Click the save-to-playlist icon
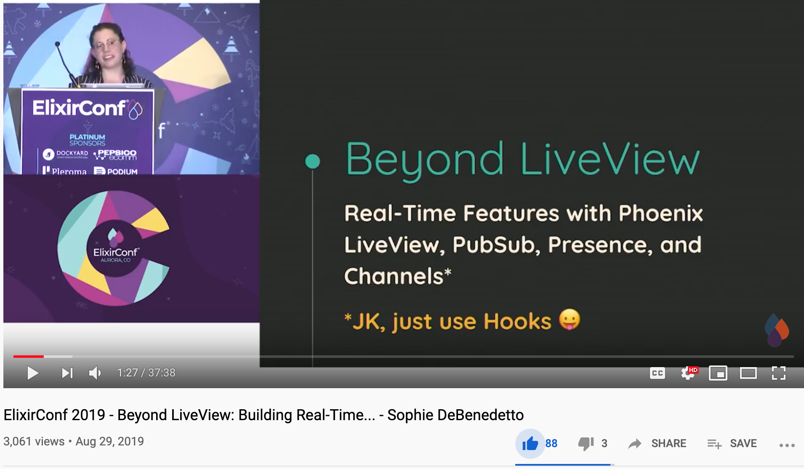This screenshot has width=804, height=469. coord(715,444)
